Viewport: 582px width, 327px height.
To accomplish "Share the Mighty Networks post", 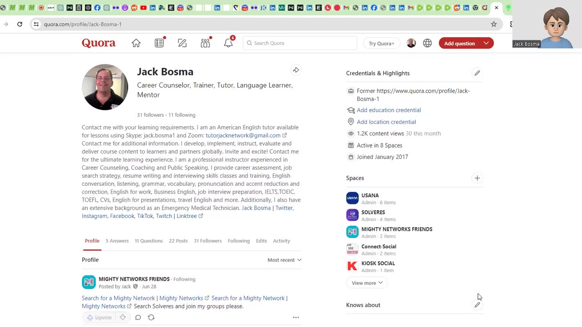I will [151, 317].
